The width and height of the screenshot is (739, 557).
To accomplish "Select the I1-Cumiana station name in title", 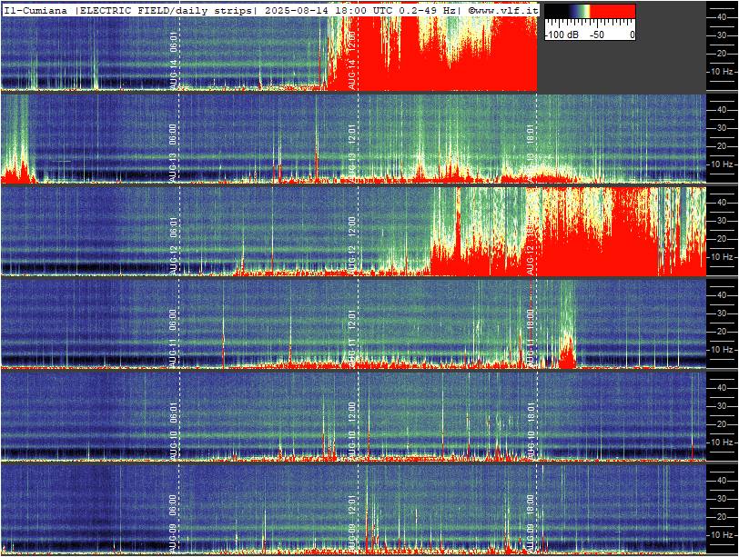I will click(x=35, y=10).
